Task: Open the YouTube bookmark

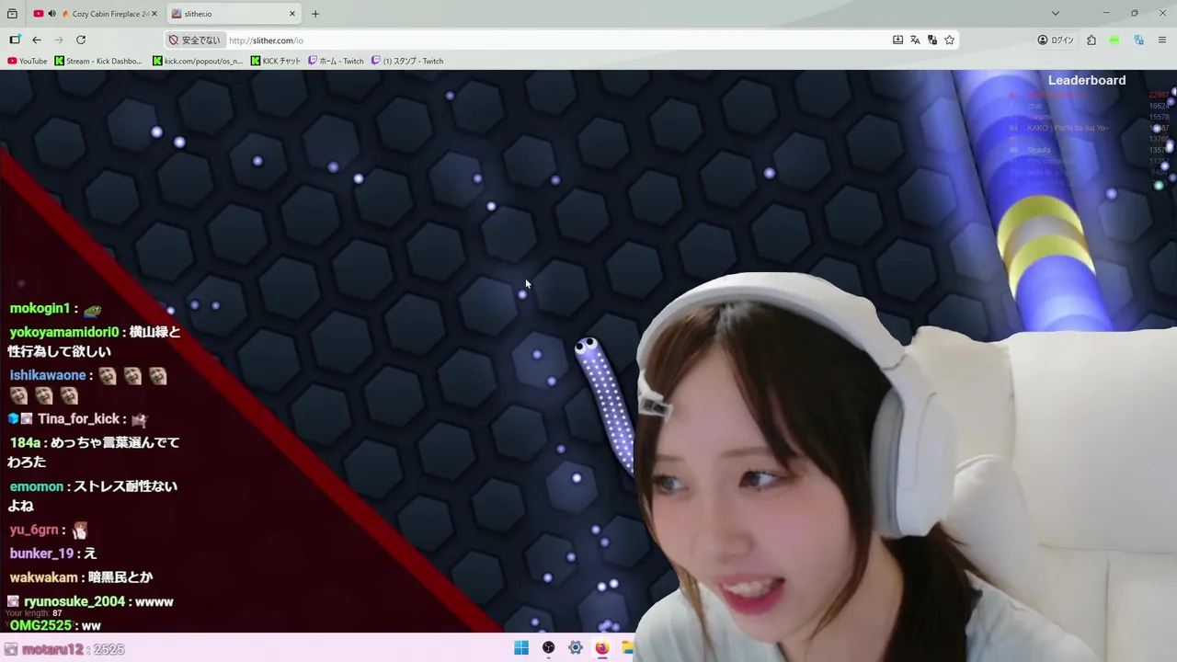Action: 28,61
